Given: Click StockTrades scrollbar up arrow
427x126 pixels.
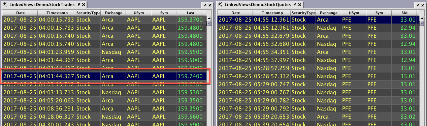Looking at the screenshot, I should tap(209, 19).
